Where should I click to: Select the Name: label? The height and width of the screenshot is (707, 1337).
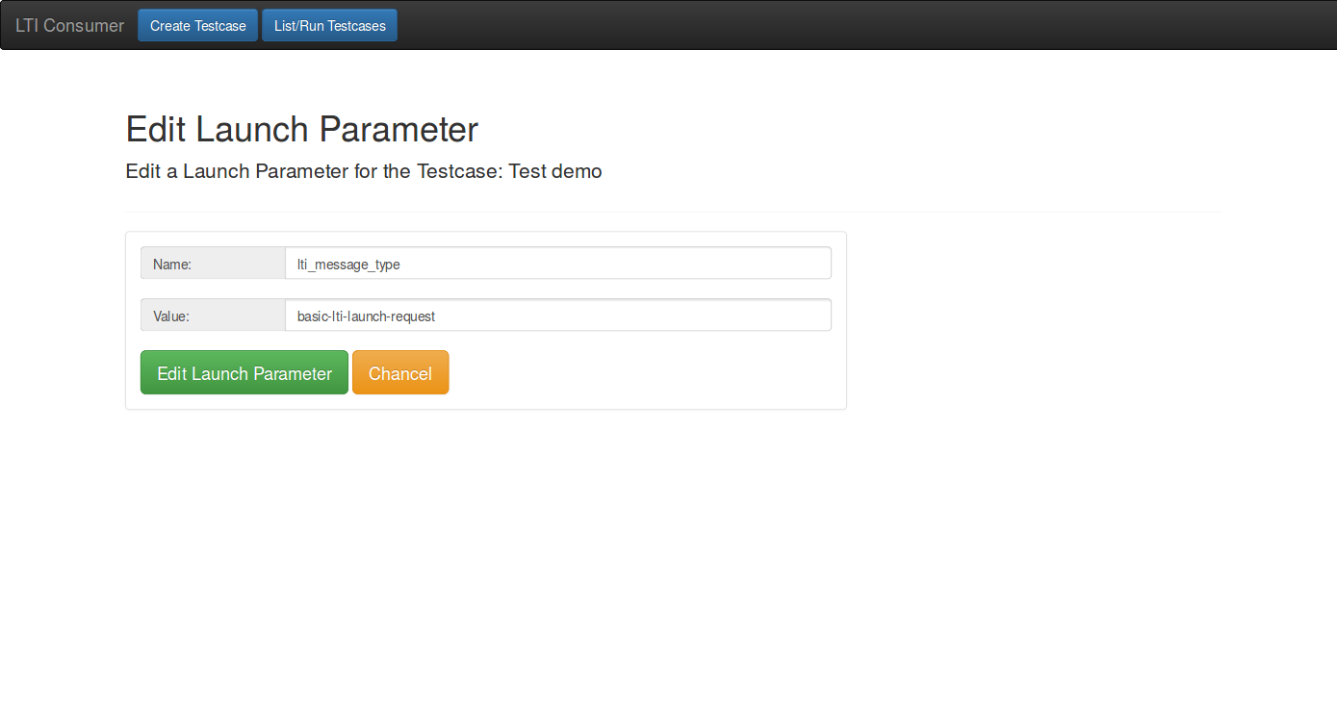coord(213,264)
